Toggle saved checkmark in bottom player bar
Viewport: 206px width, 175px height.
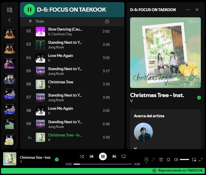pyautogui.click(x=57, y=159)
